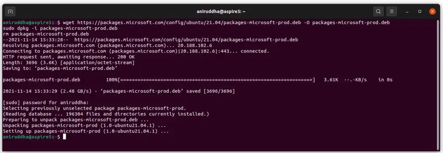This screenshot has width=443, height=153.
Task: Click the sudo dpkg -i command line
Action: pos(60,28)
